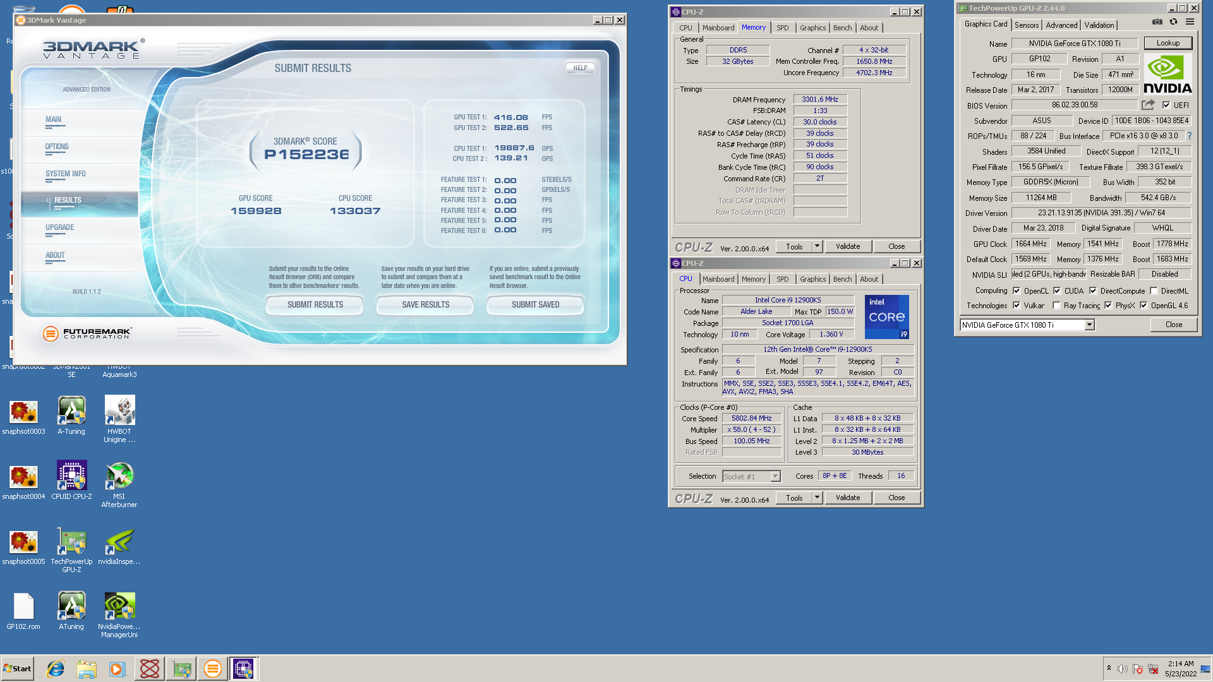Show hidden tray icons arrow

1109,668
